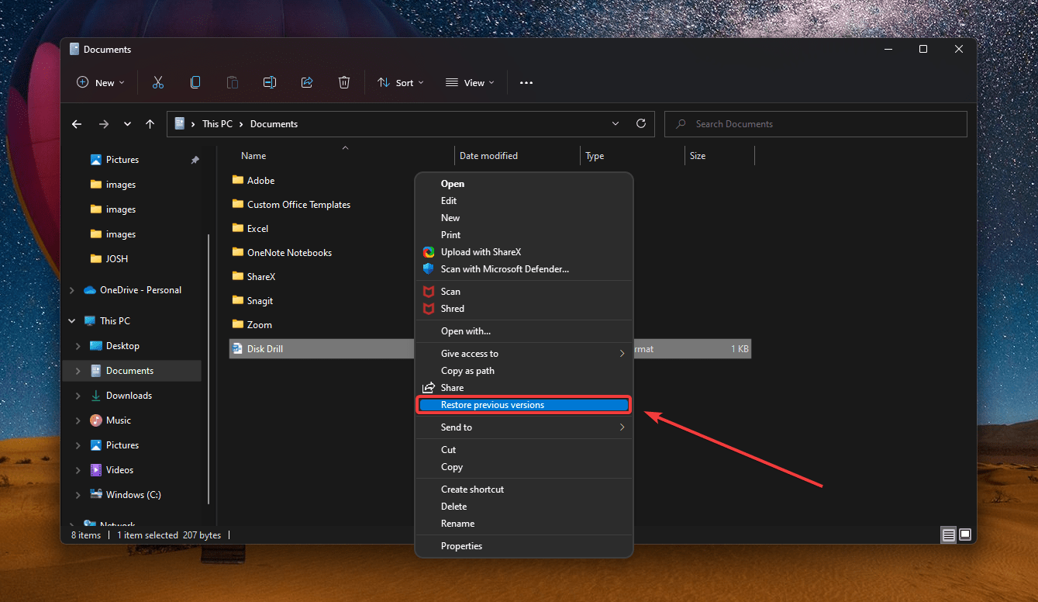Click Documents in address breadcrumb

click(x=274, y=124)
